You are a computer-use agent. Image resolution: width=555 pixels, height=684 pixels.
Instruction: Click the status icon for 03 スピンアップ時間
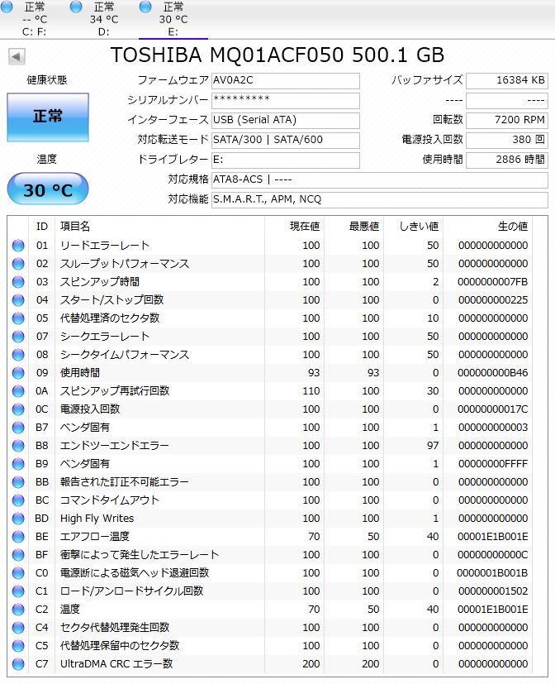pyautogui.click(x=18, y=282)
